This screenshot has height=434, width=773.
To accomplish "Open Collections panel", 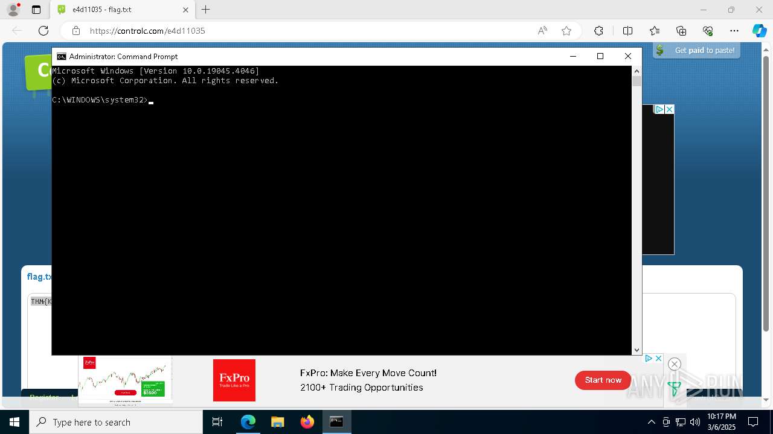I will click(681, 31).
